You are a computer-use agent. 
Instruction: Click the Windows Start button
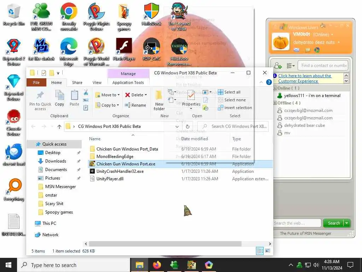tap(8, 265)
